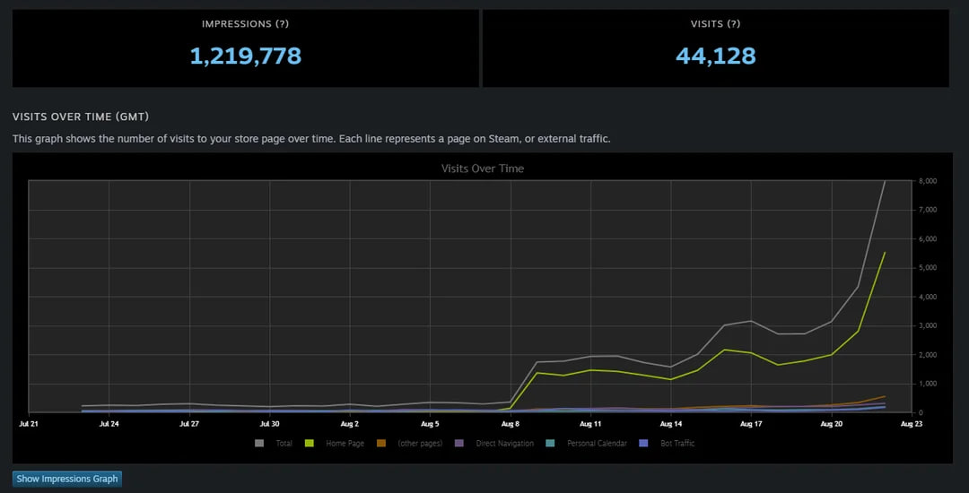Screen dimensions: 969x493
Task: Click the Jul 21 x-axis label
Action: [29, 424]
